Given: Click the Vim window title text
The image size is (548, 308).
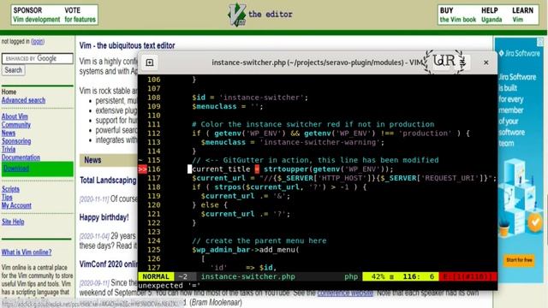Looking at the screenshot, I should (x=318, y=62).
